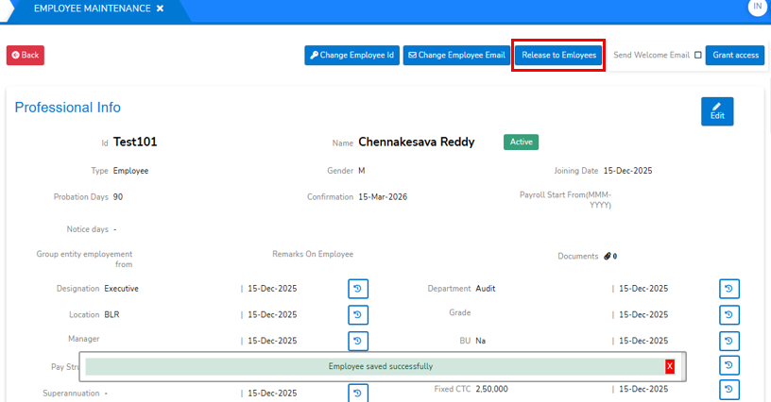Screen dimensions: 771x402
Task: Enable the Send Welcome Email checkbox
Action: coord(698,56)
